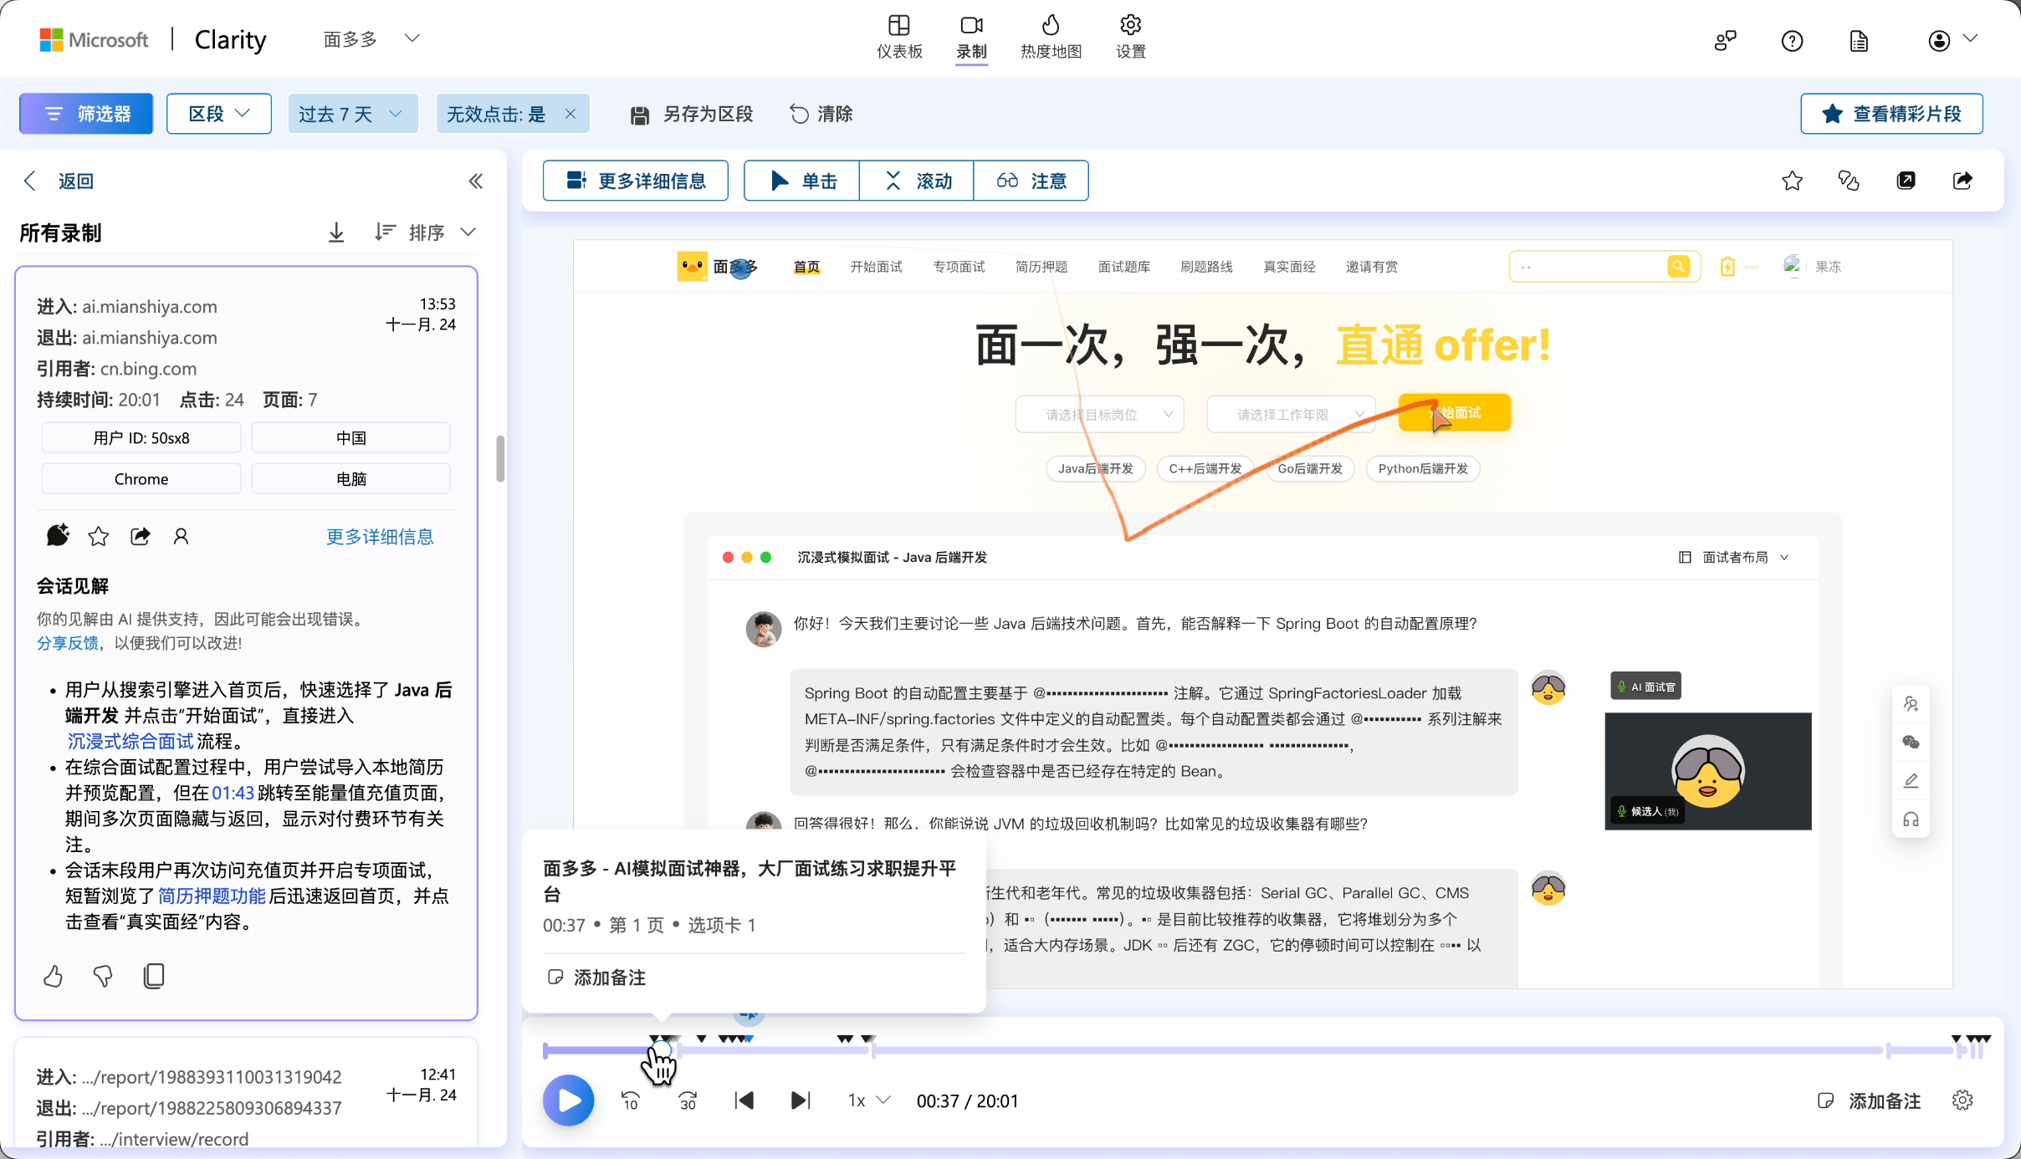
Task: Click the playback timeline progress bar
Action: 1255,1050
